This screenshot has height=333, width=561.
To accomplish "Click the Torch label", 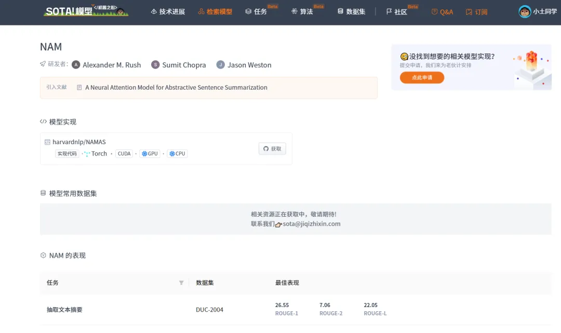I will point(99,154).
